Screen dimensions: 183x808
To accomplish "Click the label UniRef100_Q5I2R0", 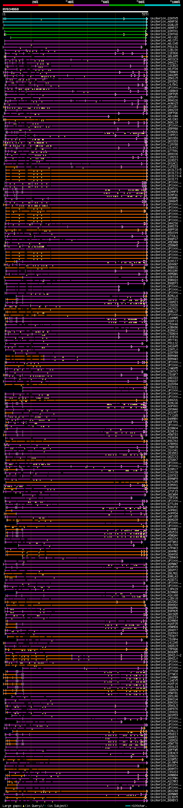I will tap(164, 107).
